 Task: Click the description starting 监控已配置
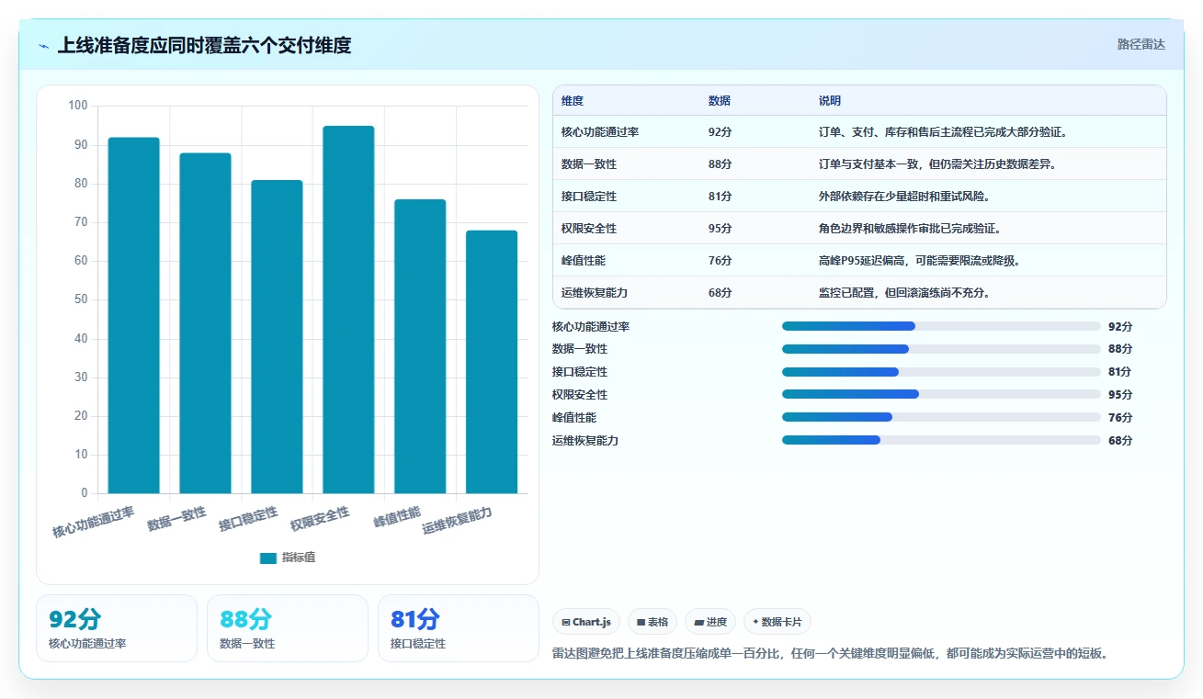pos(904,293)
